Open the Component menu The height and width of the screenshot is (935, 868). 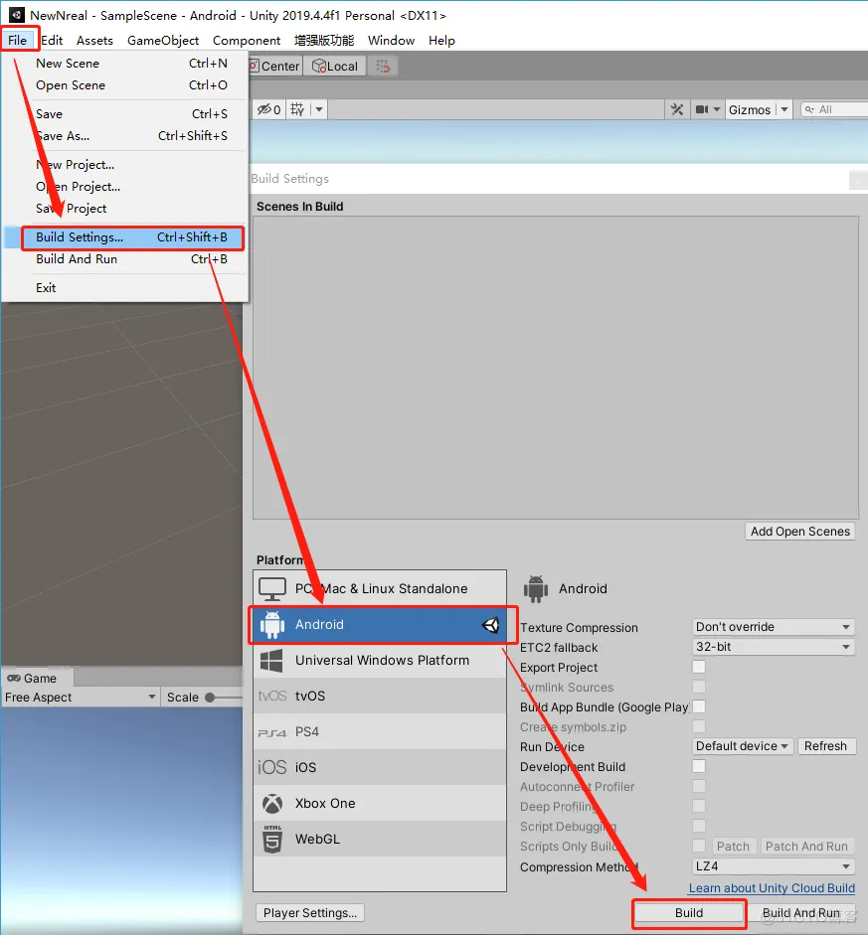[247, 40]
